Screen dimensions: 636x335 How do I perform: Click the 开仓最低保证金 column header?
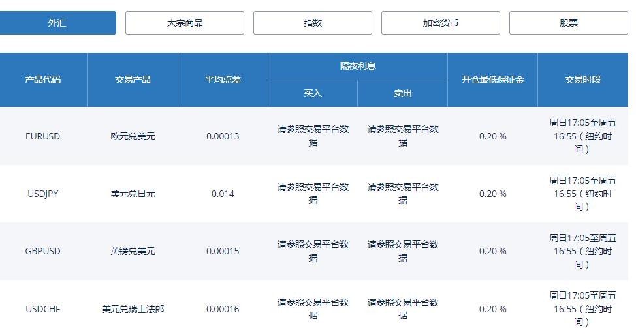(492, 80)
